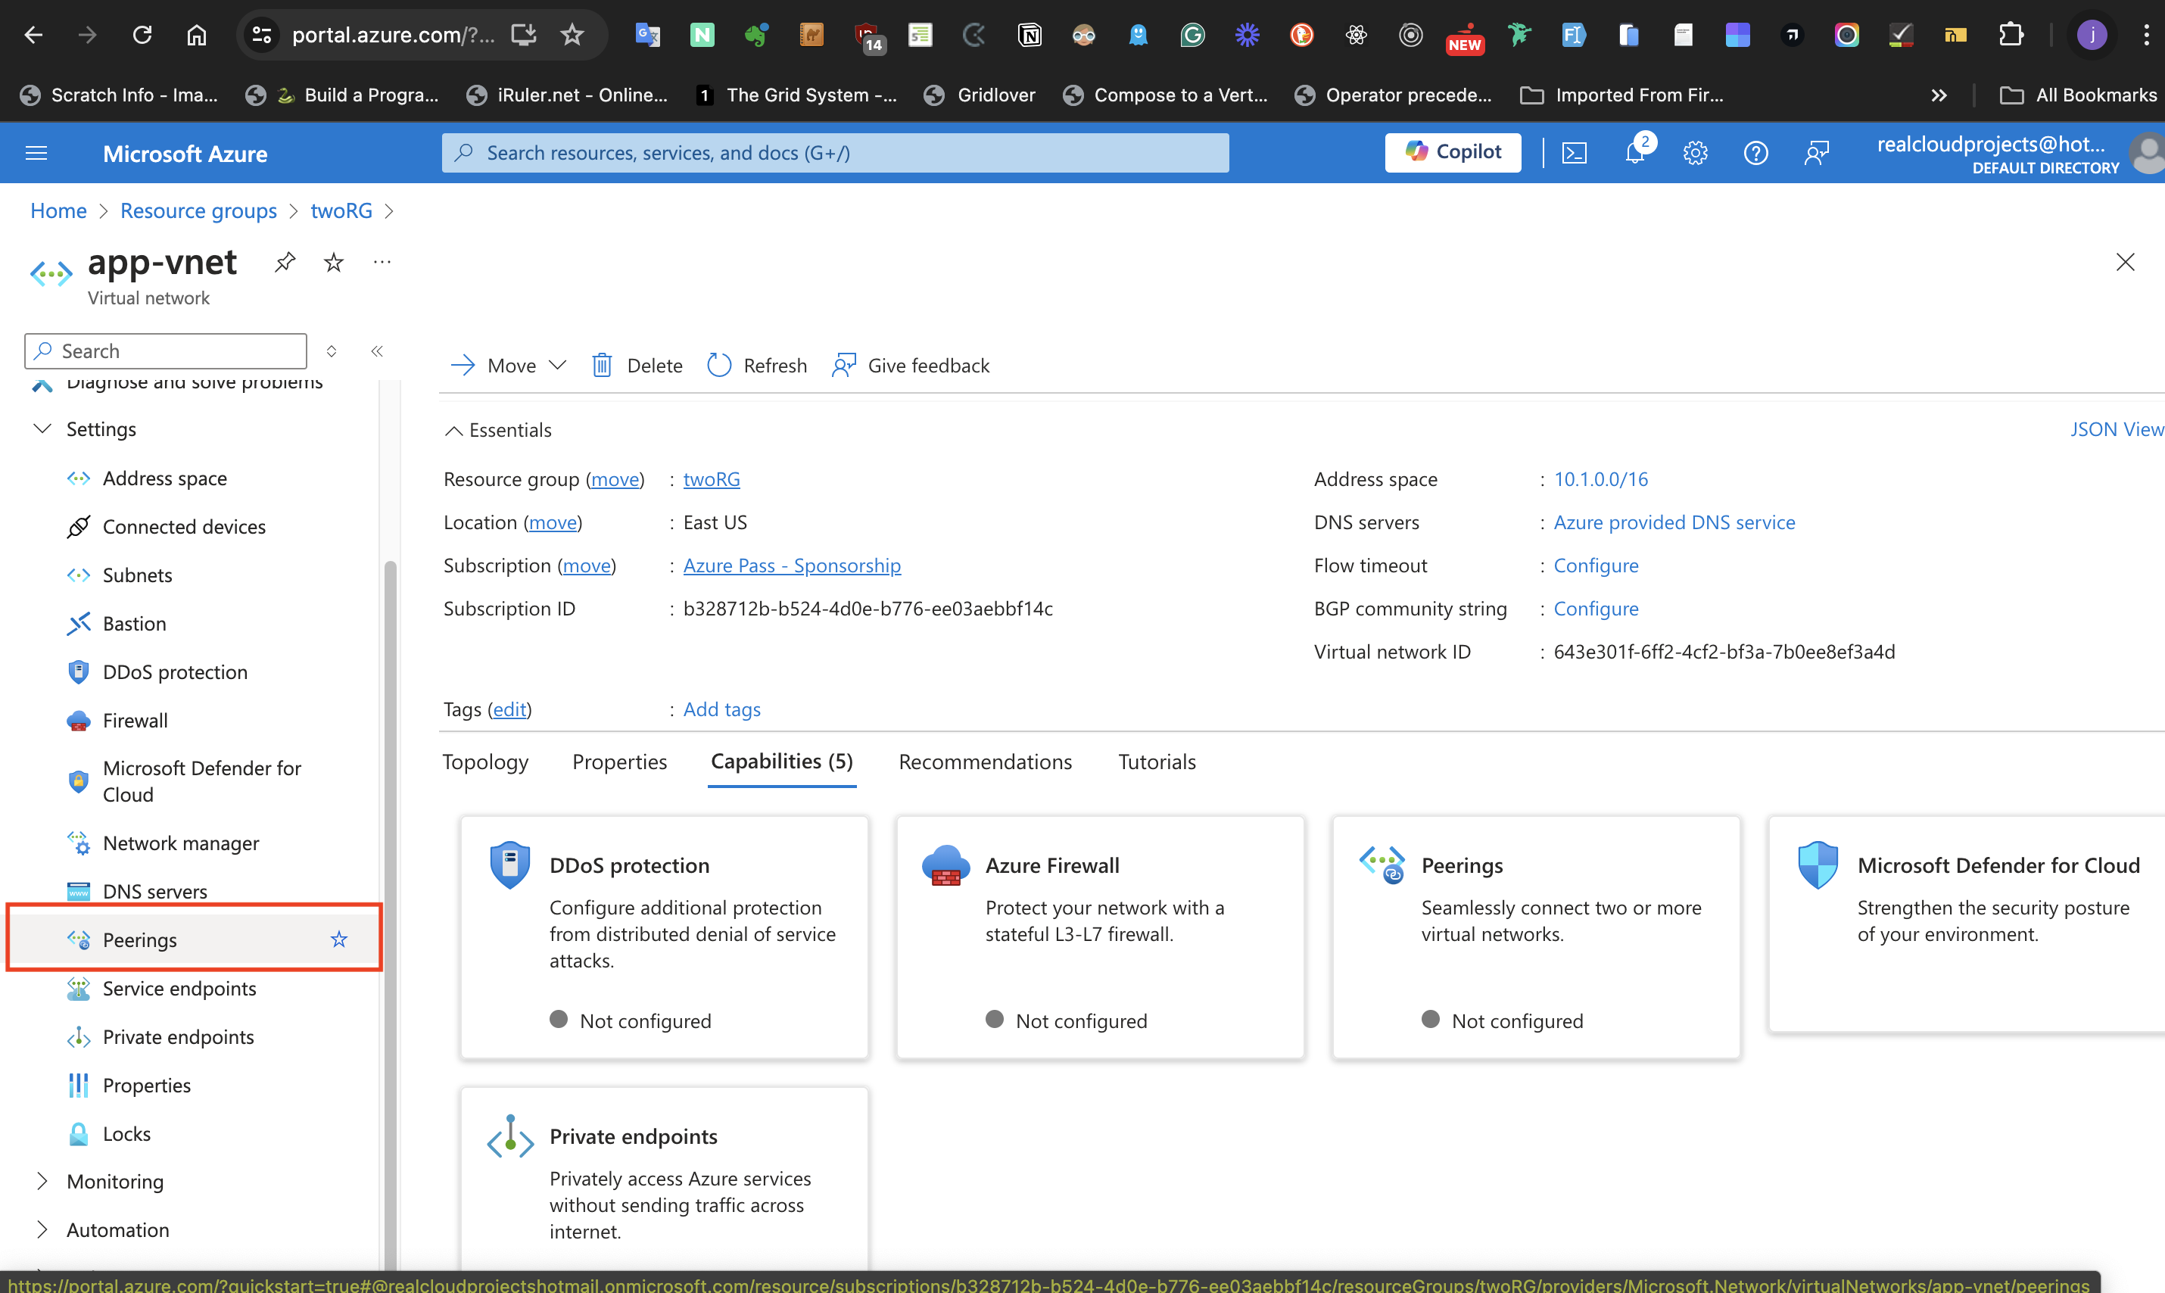Image resolution: width=2165 pixels, height=1293 pixels.
Task: Collapse the Essentials section
Action: (454, 431)
